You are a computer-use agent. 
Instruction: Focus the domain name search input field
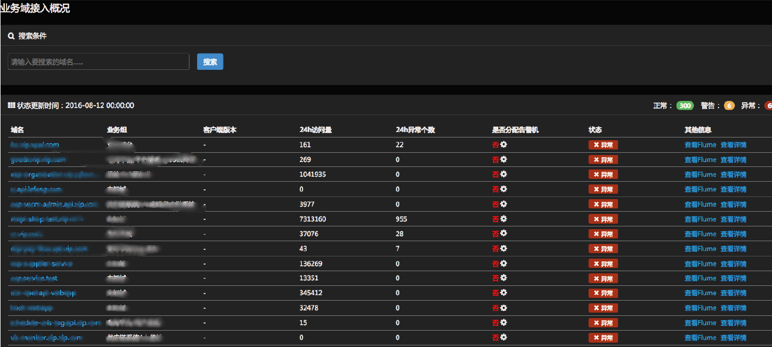[98, 62]
